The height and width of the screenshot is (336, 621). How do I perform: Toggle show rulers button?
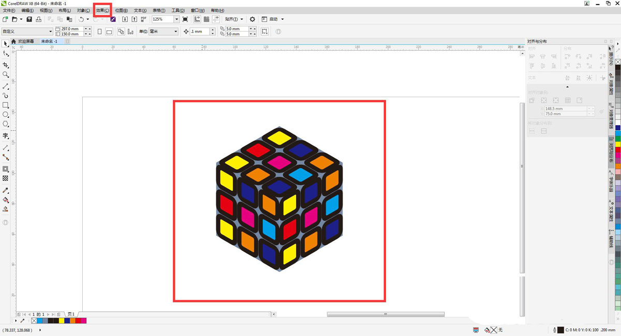[197, 19]
